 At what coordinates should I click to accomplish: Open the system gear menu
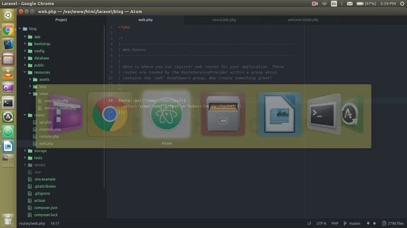(402, 4)
